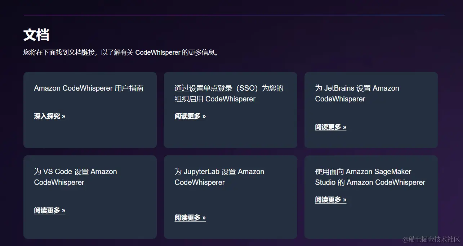Select the 为 JetBrains 设置 Amazon CodeWhisperer title
Image resolution: width=463 pixels, height=246 pixels.
pos(357,94)
